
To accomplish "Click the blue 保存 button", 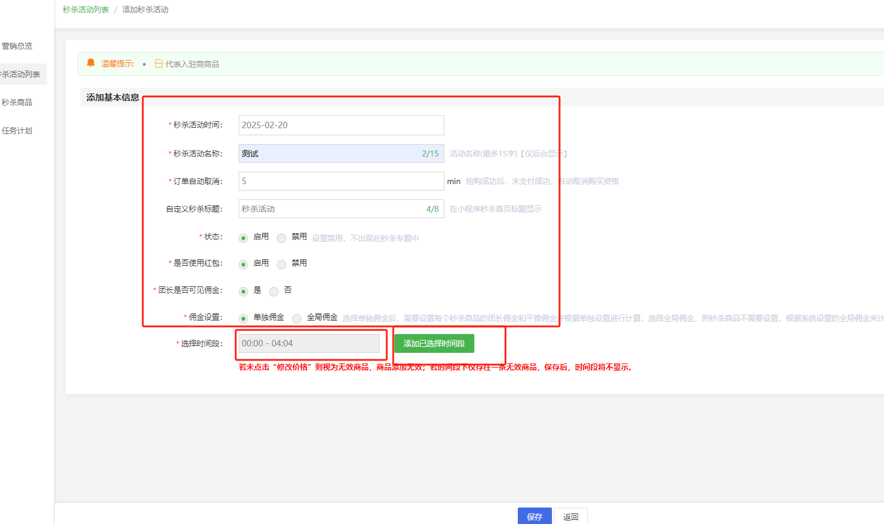I will coord(534,516).
